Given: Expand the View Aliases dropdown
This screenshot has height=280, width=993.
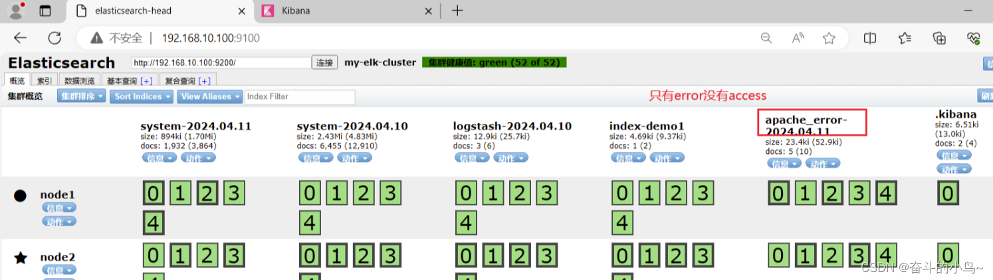Looking at the screenshot, I should point(209,97).
